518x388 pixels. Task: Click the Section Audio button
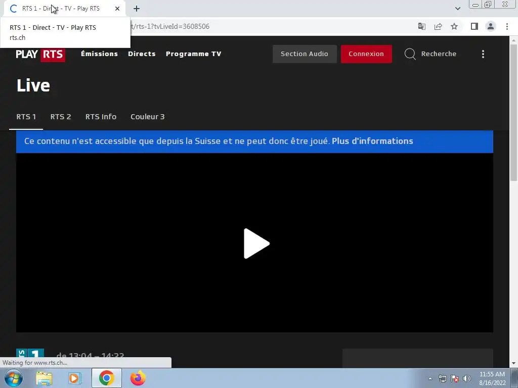(305, 54)
